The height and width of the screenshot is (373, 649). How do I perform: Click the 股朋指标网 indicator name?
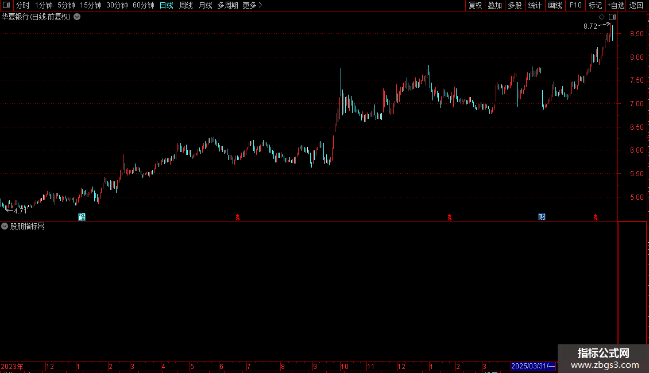coord(28,226)
